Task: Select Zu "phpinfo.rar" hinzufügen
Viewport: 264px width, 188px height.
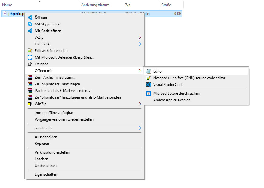Action: tap(84, 84)
